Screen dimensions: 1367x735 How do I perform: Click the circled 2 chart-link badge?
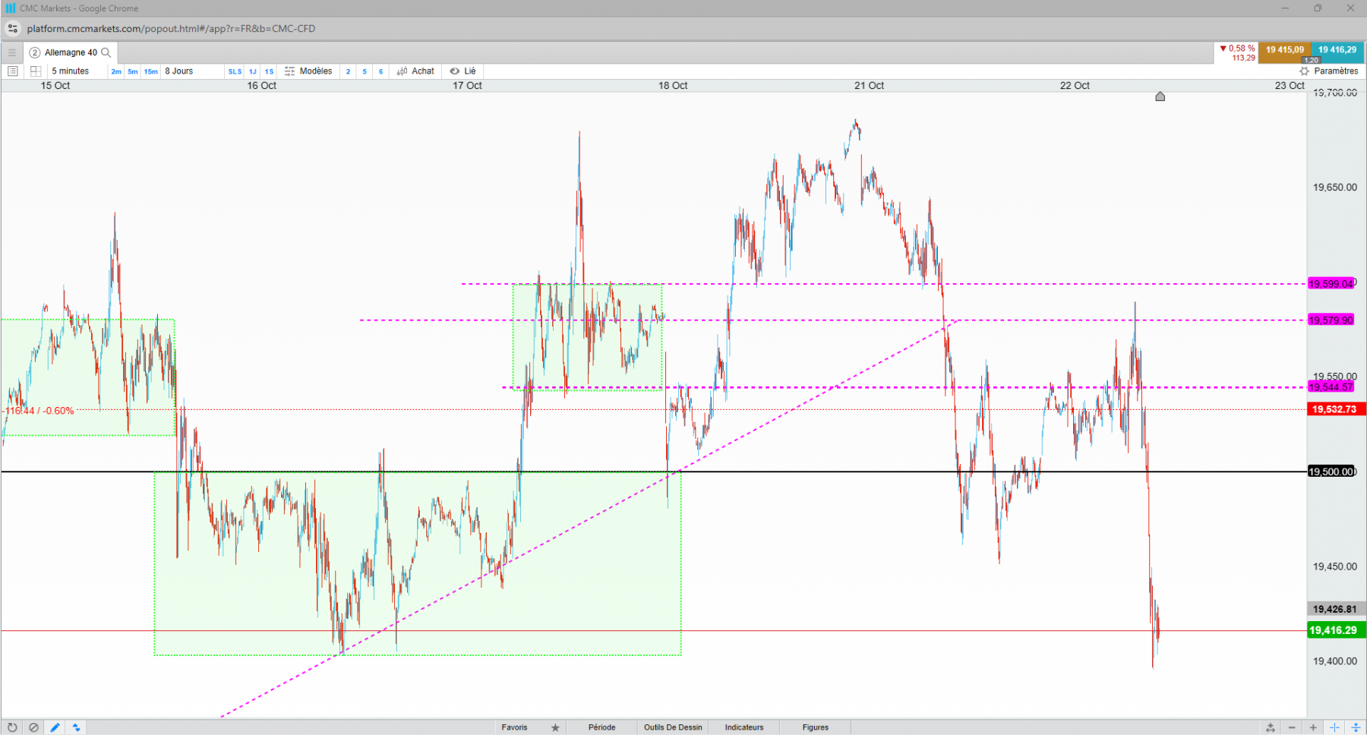point(34,52)
